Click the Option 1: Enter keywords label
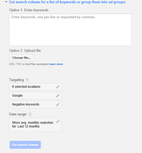The image size is (142, 153). coord(29,10)
